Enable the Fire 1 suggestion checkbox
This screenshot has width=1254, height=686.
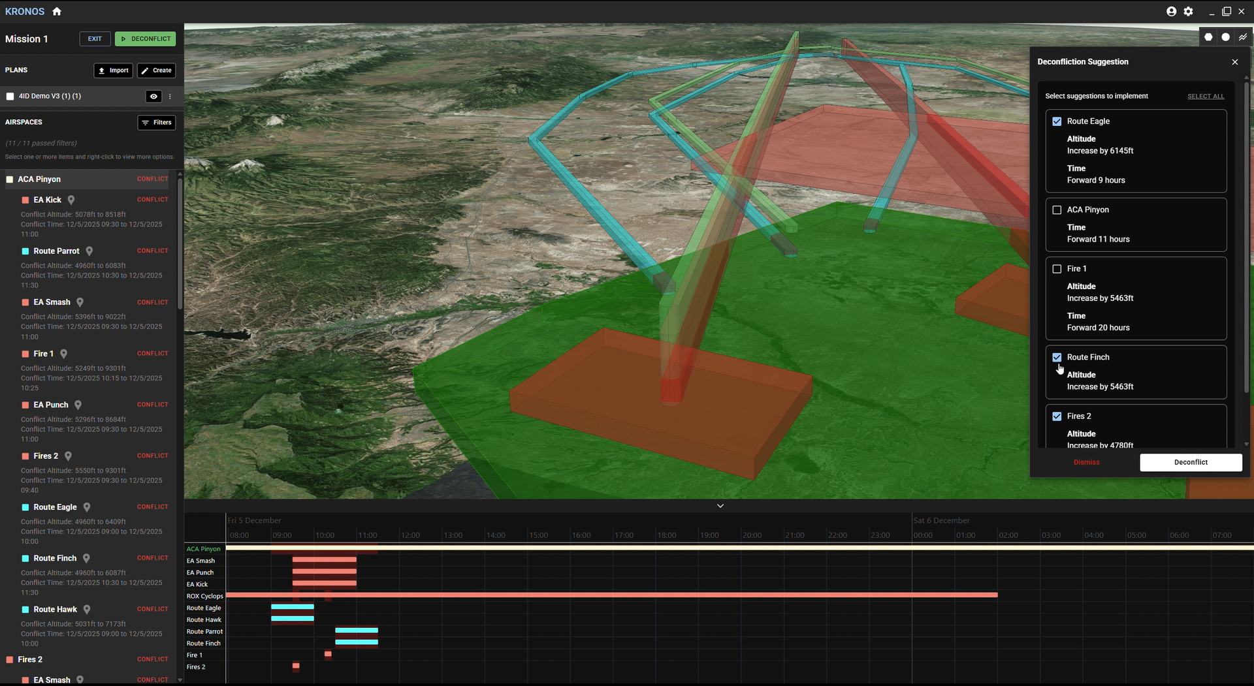click(1057, 269)
